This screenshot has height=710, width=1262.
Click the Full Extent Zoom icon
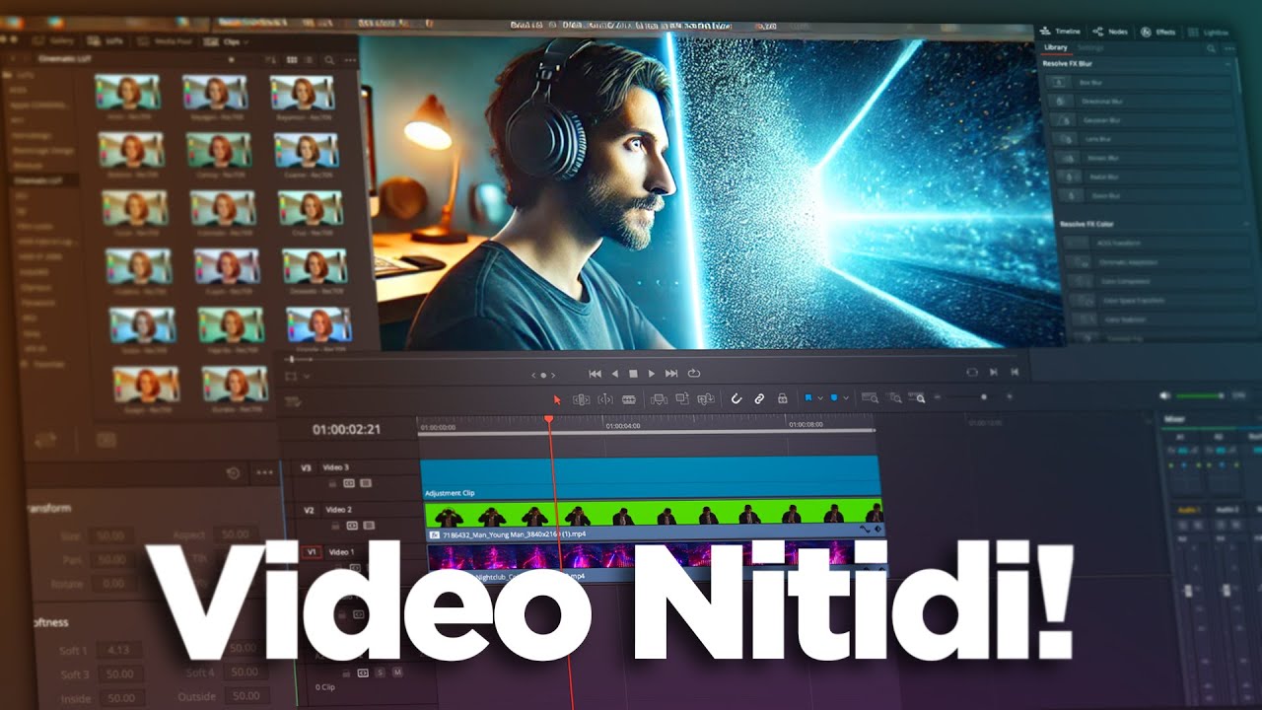[x=870, y=398]
